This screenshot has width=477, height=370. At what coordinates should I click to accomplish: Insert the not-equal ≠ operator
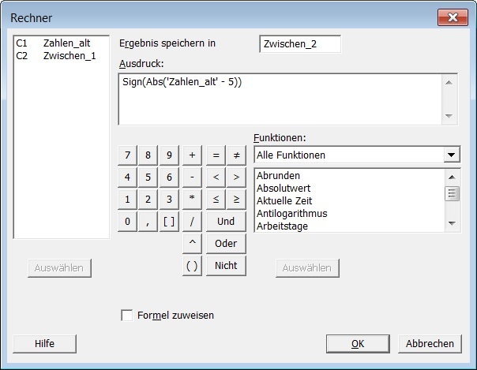pos(236,155)
